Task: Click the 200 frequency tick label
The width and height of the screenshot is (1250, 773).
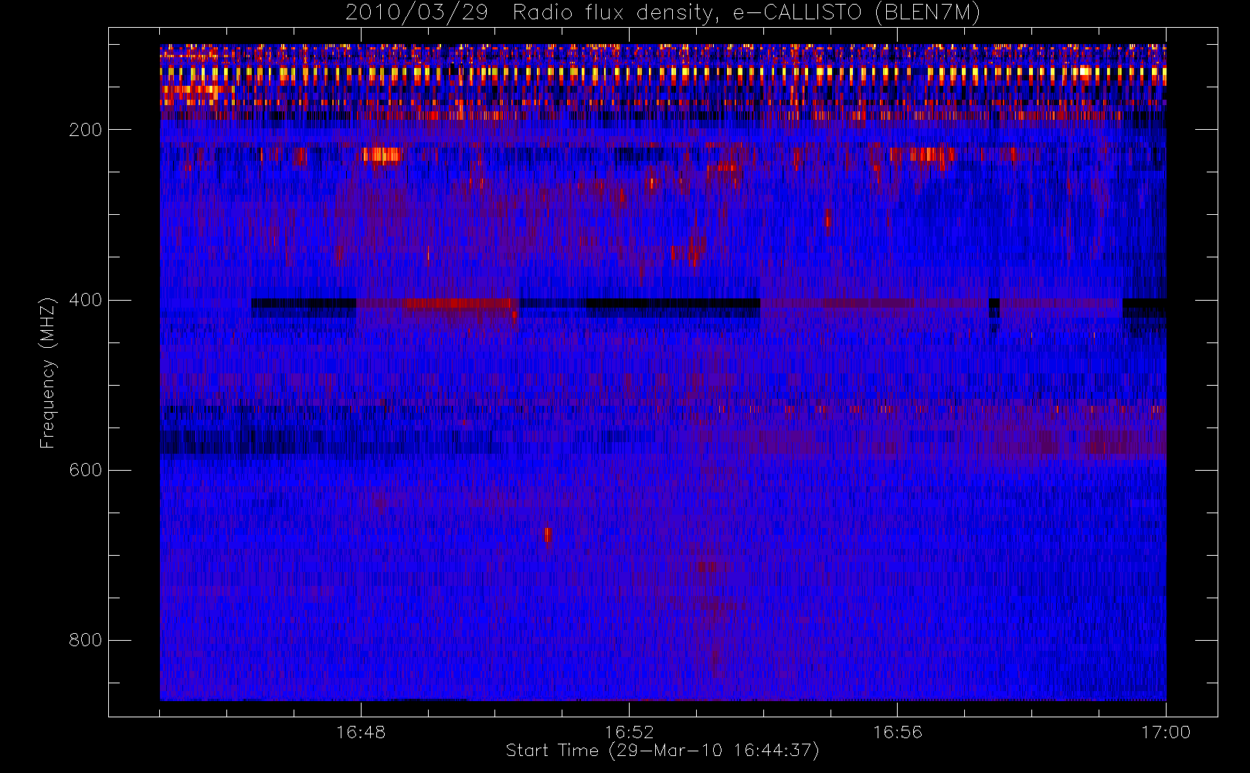Action: (86, 130)
